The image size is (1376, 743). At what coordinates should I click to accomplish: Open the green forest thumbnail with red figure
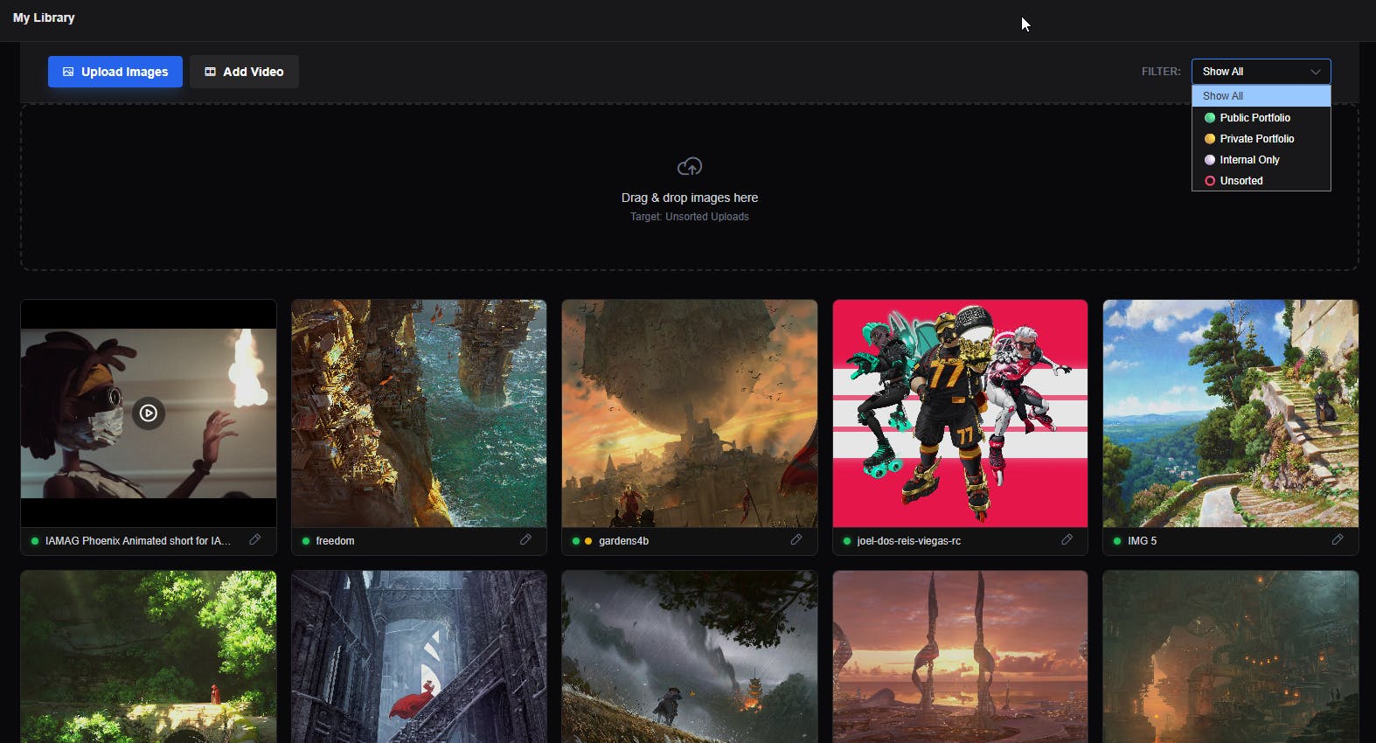(149, 656)
